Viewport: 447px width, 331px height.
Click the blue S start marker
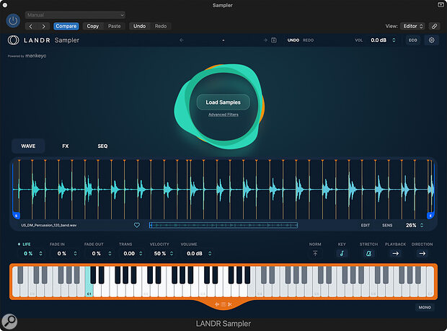(x=17, y=216)
